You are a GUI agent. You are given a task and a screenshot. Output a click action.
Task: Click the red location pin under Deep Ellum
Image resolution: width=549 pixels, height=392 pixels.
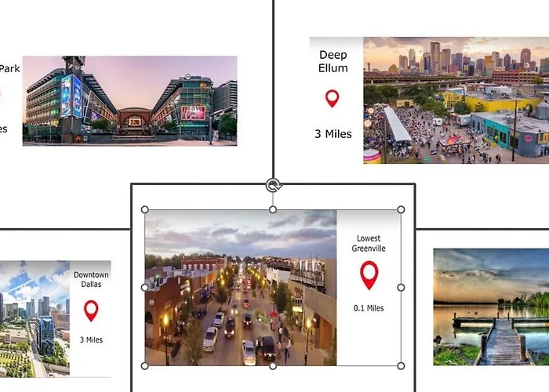click(x=332, y=98)
